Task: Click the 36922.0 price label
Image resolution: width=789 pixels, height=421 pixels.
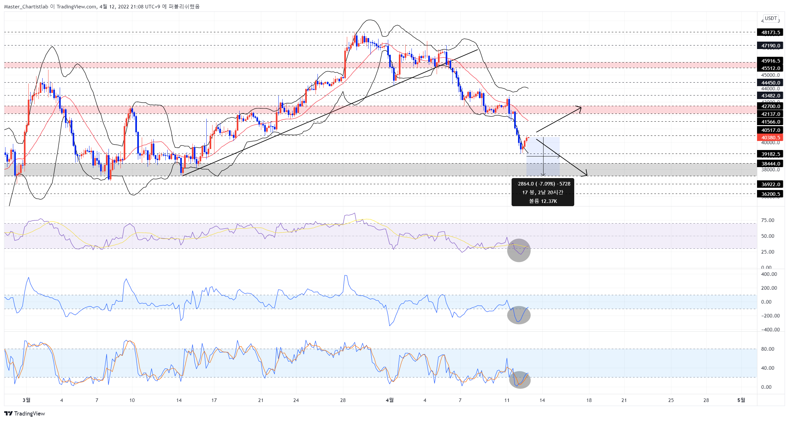Action: tap(770, 184)
